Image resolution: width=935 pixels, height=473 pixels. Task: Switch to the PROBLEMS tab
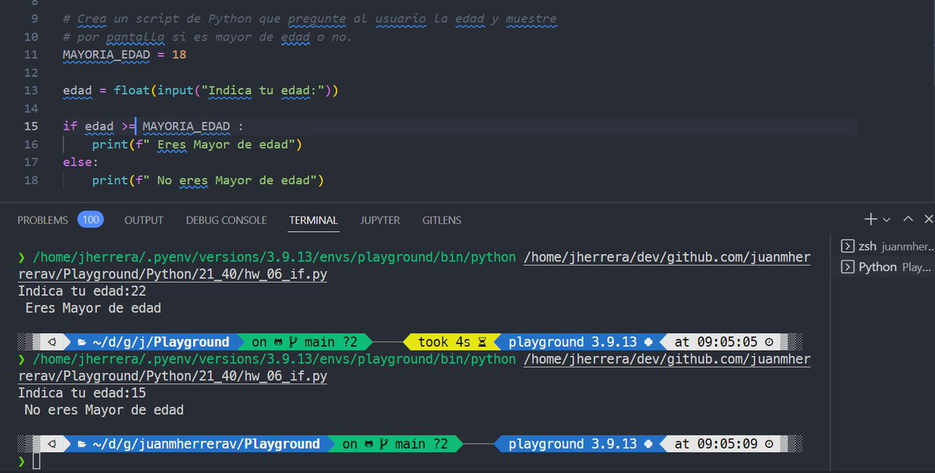(x=43, y=221)
